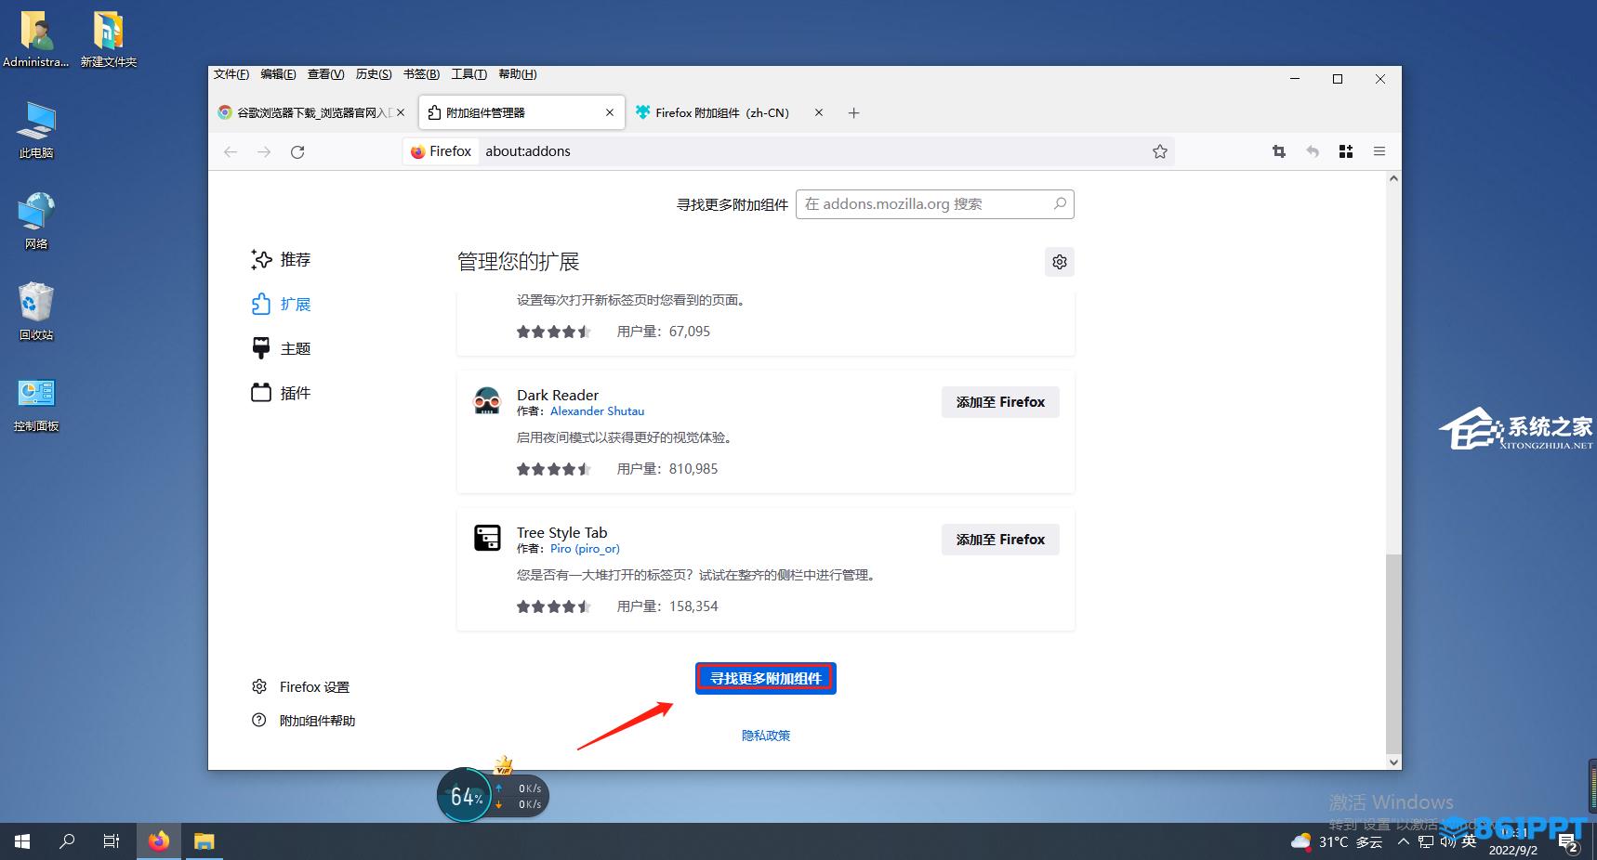Viewport: 1597px width, 860px height.
Task: Close the 附加组件管理器 tab
Action: tap(610, 112)
